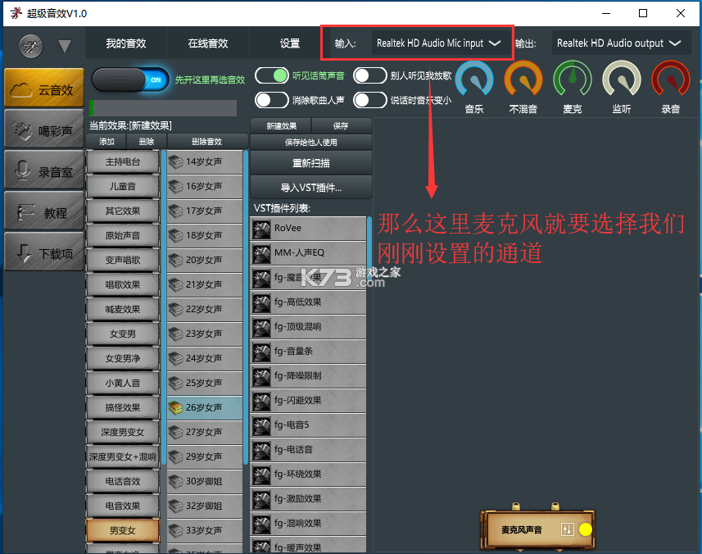Click 导入VST插件 button
Viewport: 702px width, 554px height.
tap(311, 188)
